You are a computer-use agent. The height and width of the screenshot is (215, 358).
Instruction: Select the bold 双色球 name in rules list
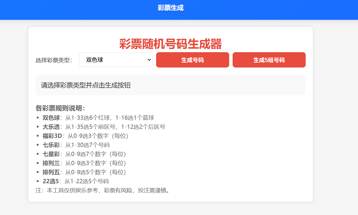(51, 118)
